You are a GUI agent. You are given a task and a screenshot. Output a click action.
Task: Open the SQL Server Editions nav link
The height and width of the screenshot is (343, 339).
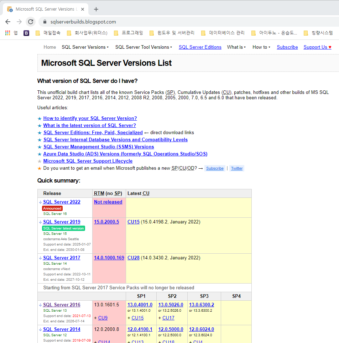200,47
